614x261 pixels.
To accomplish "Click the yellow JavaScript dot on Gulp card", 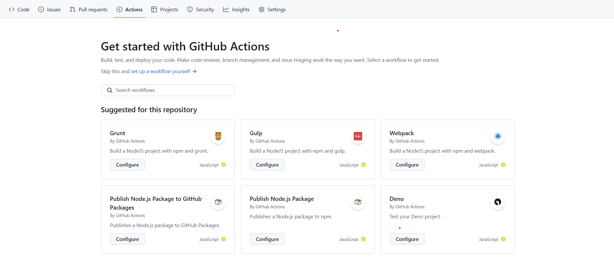I will pyautogui.click(x=363, y=165).
